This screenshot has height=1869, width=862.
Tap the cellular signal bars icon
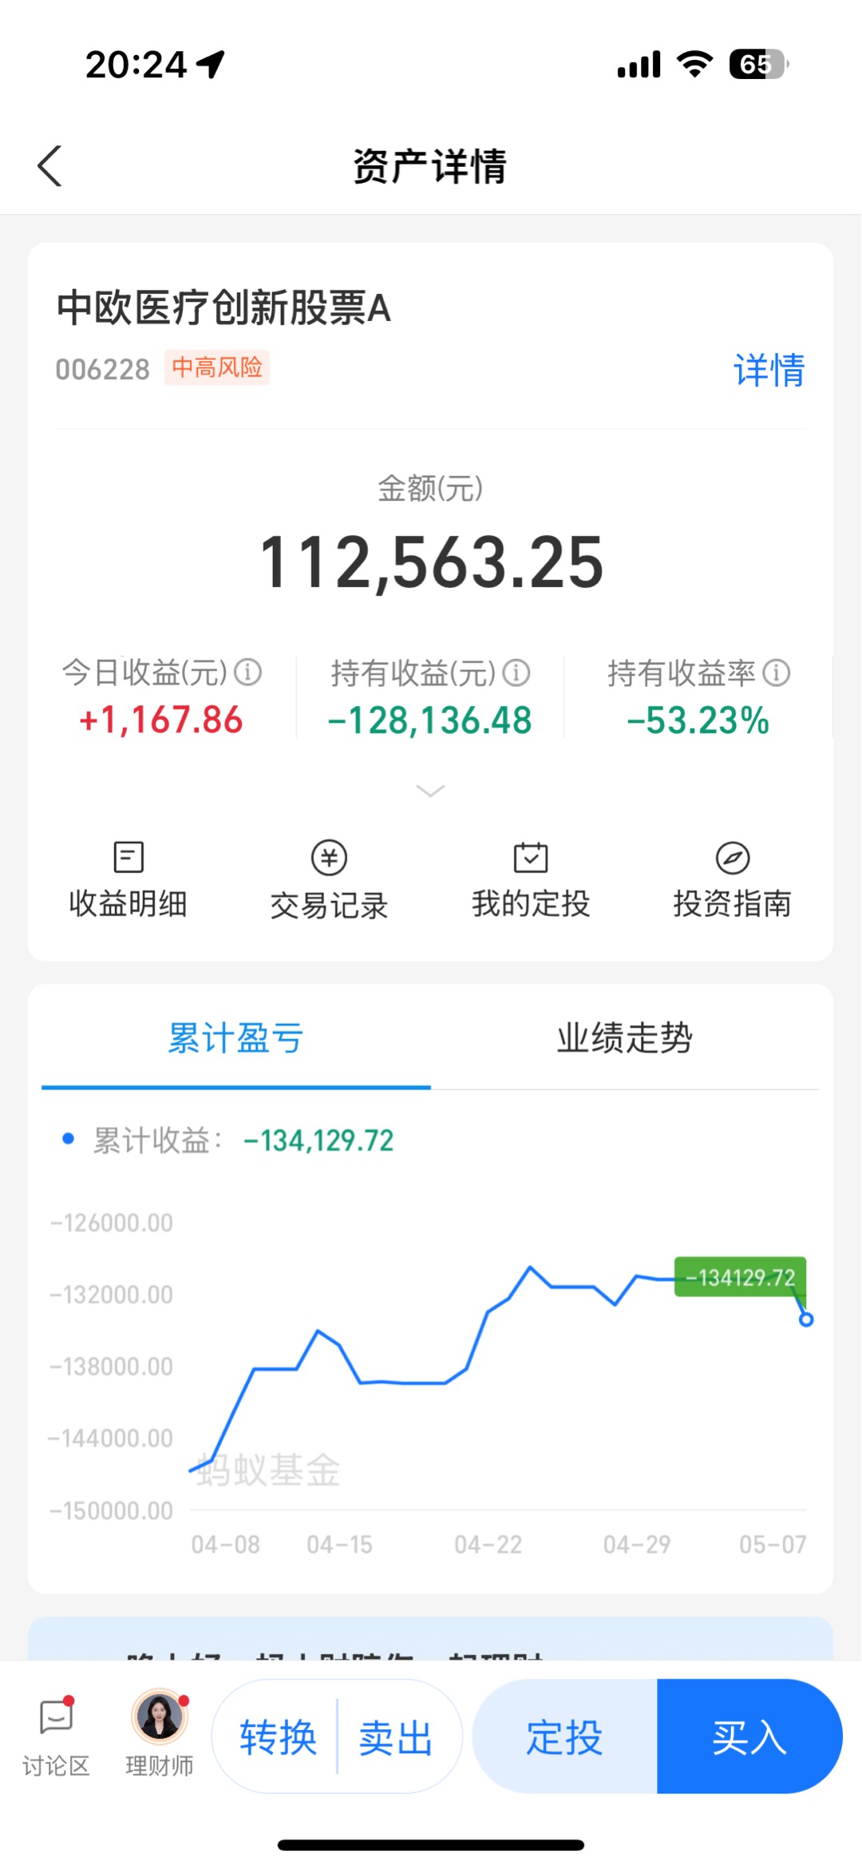click(639, 64)
